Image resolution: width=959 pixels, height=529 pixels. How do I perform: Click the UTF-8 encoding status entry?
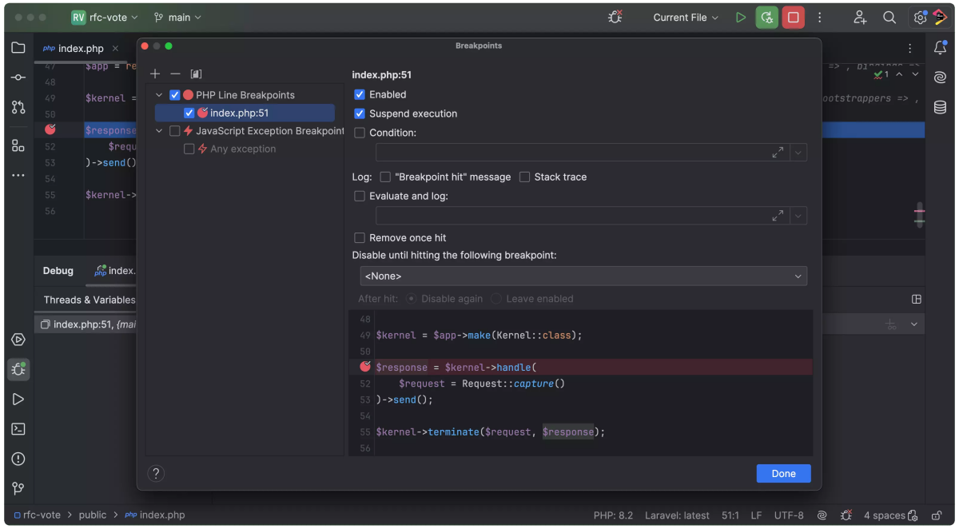coord(789,515)
